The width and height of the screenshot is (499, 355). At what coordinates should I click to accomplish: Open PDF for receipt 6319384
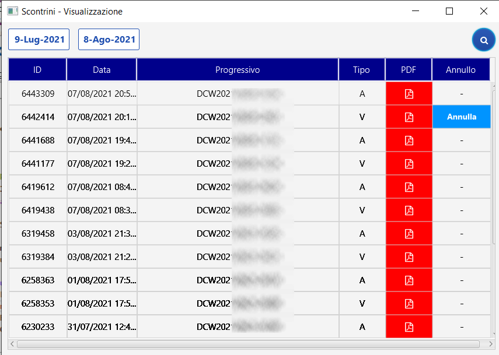coord(409,257)
